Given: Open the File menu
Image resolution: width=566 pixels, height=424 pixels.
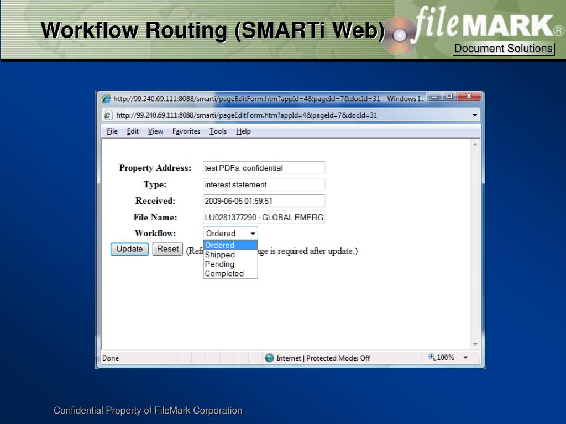Looking at the screenshot, I should pos(112,131).
